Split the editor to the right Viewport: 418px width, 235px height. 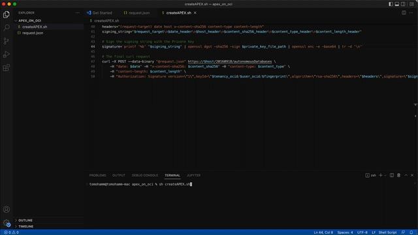pyautogui.click(x=404, y=13)
